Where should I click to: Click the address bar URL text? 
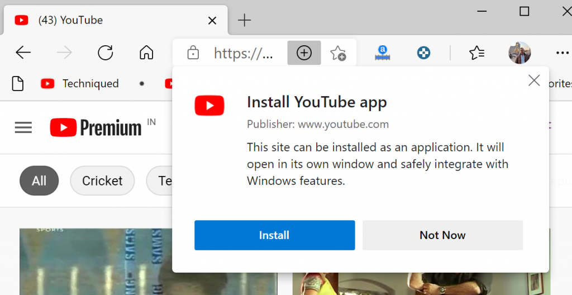coord(244,53)
